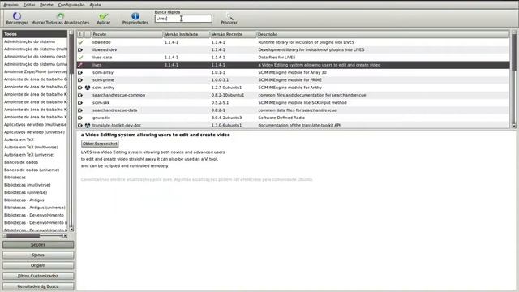The width and height of the screenshot is (519, 292).
Task: Select Aplicativos de vídeo (multiverse) category
Action: 35,124
